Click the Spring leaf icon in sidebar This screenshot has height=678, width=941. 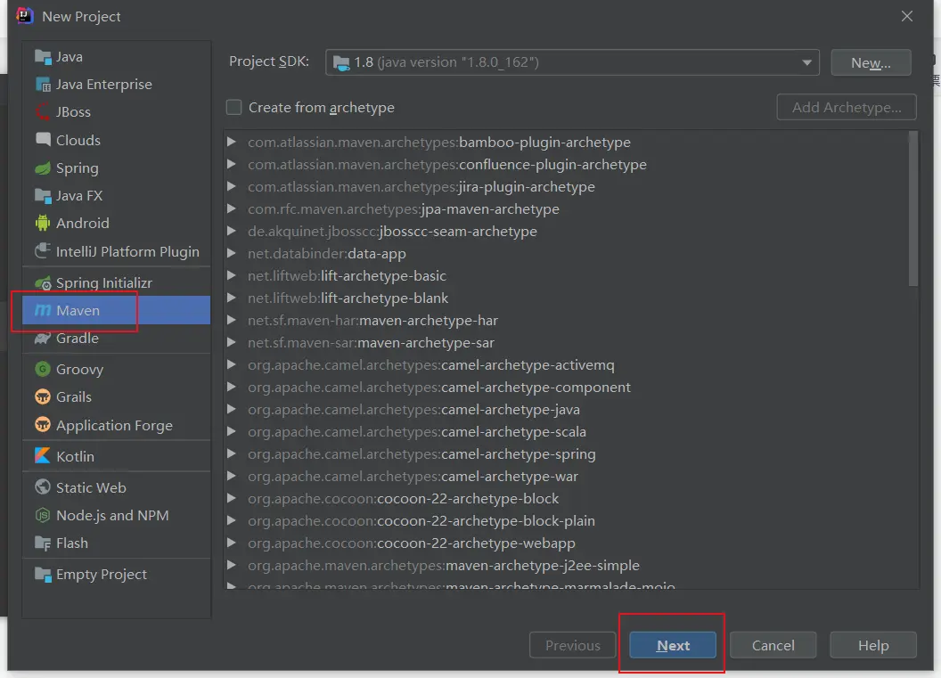click(43, 168)
